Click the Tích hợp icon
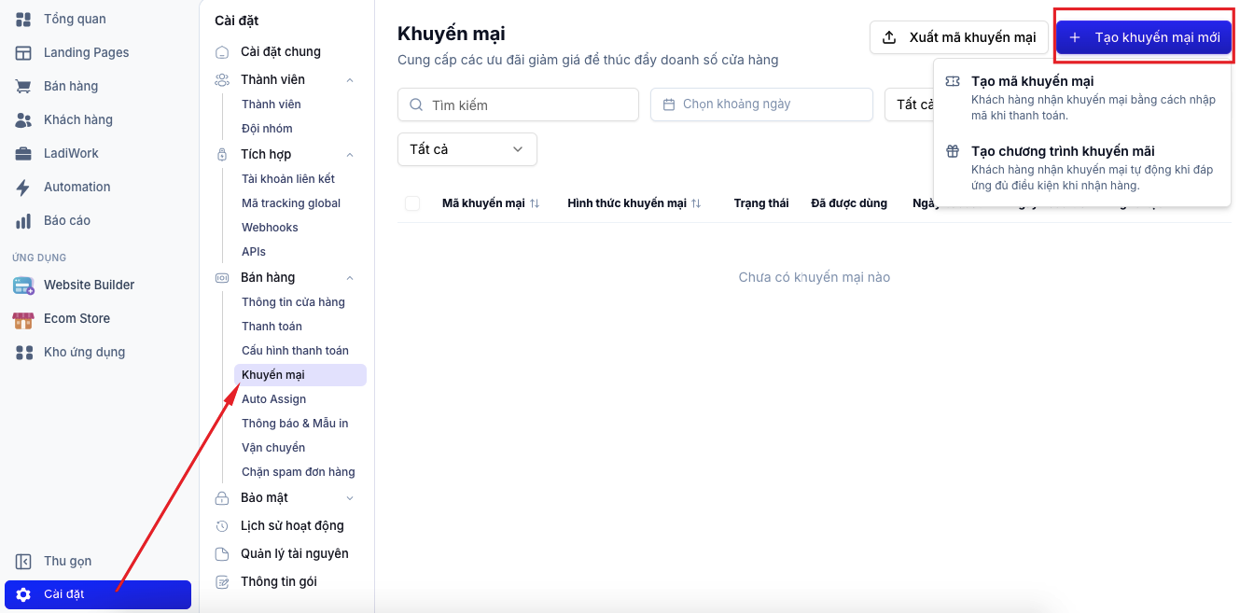Viewport: 1240px width, 613px height. [x=222, y=154]
